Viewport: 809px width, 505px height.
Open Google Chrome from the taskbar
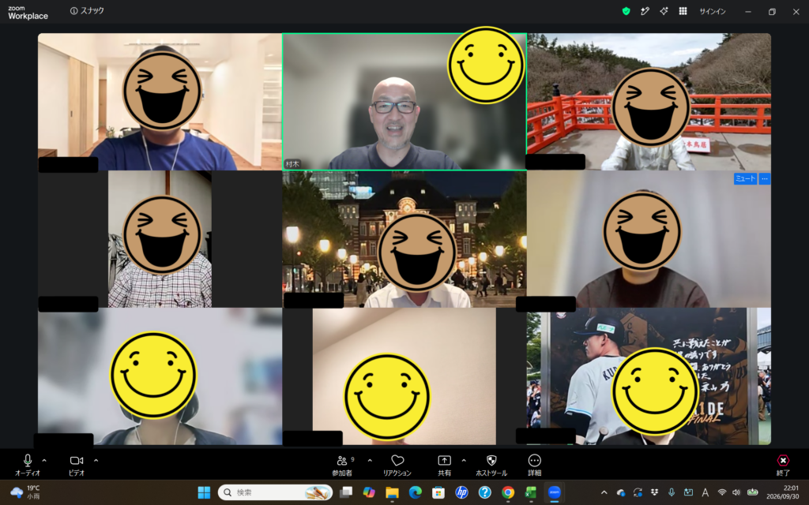[x=508, y=492]
